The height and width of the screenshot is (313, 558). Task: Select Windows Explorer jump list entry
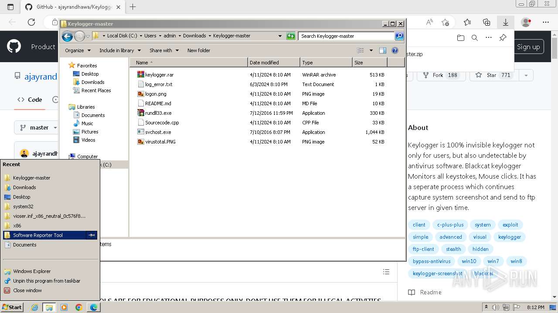(50, 271)
